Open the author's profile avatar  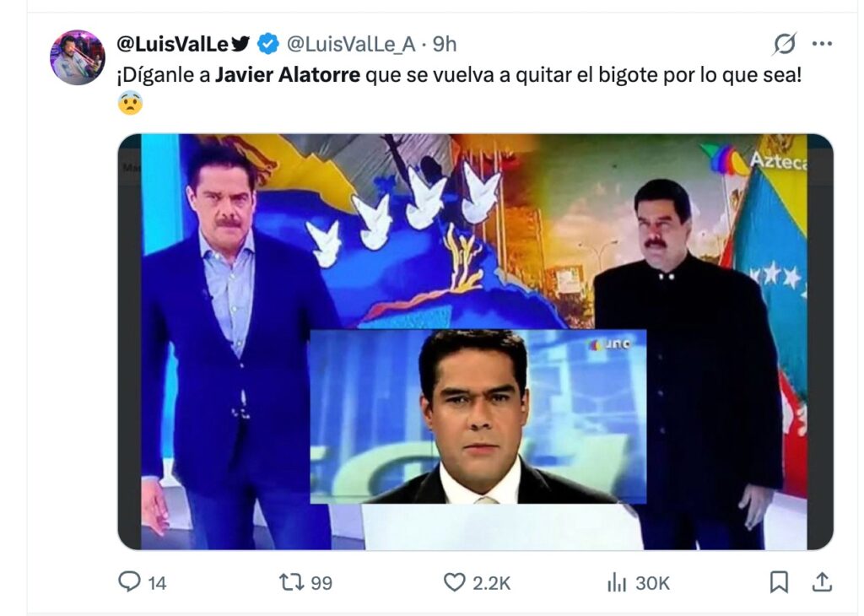point(78,57)
